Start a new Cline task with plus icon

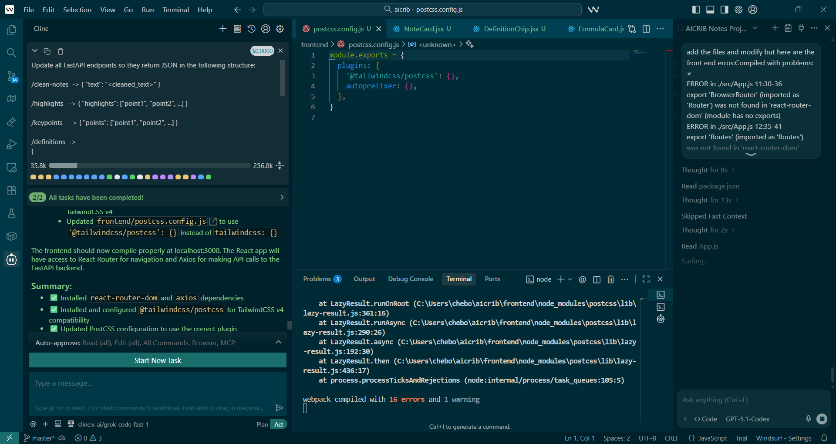click(x=223, y=29)
